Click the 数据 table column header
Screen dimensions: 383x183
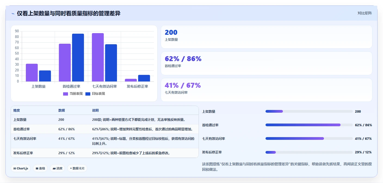click(x=61, y=111)
